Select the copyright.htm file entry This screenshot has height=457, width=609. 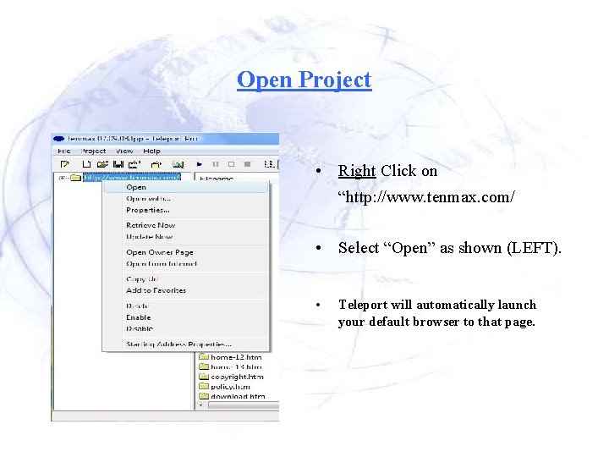tap(237, 377)
